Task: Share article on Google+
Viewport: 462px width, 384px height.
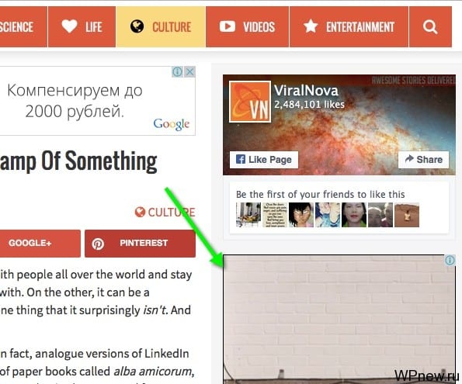Action: pyautogui.click(x=40, y=244)
